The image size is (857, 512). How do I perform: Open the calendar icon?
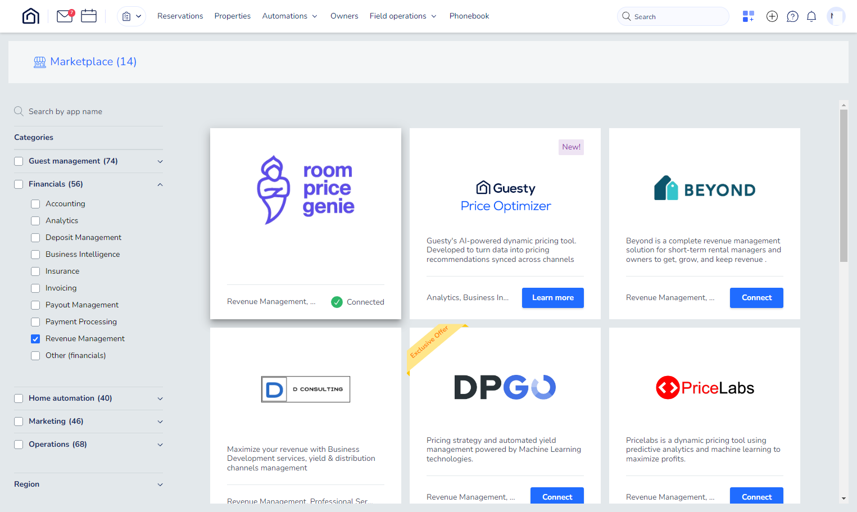89,16
